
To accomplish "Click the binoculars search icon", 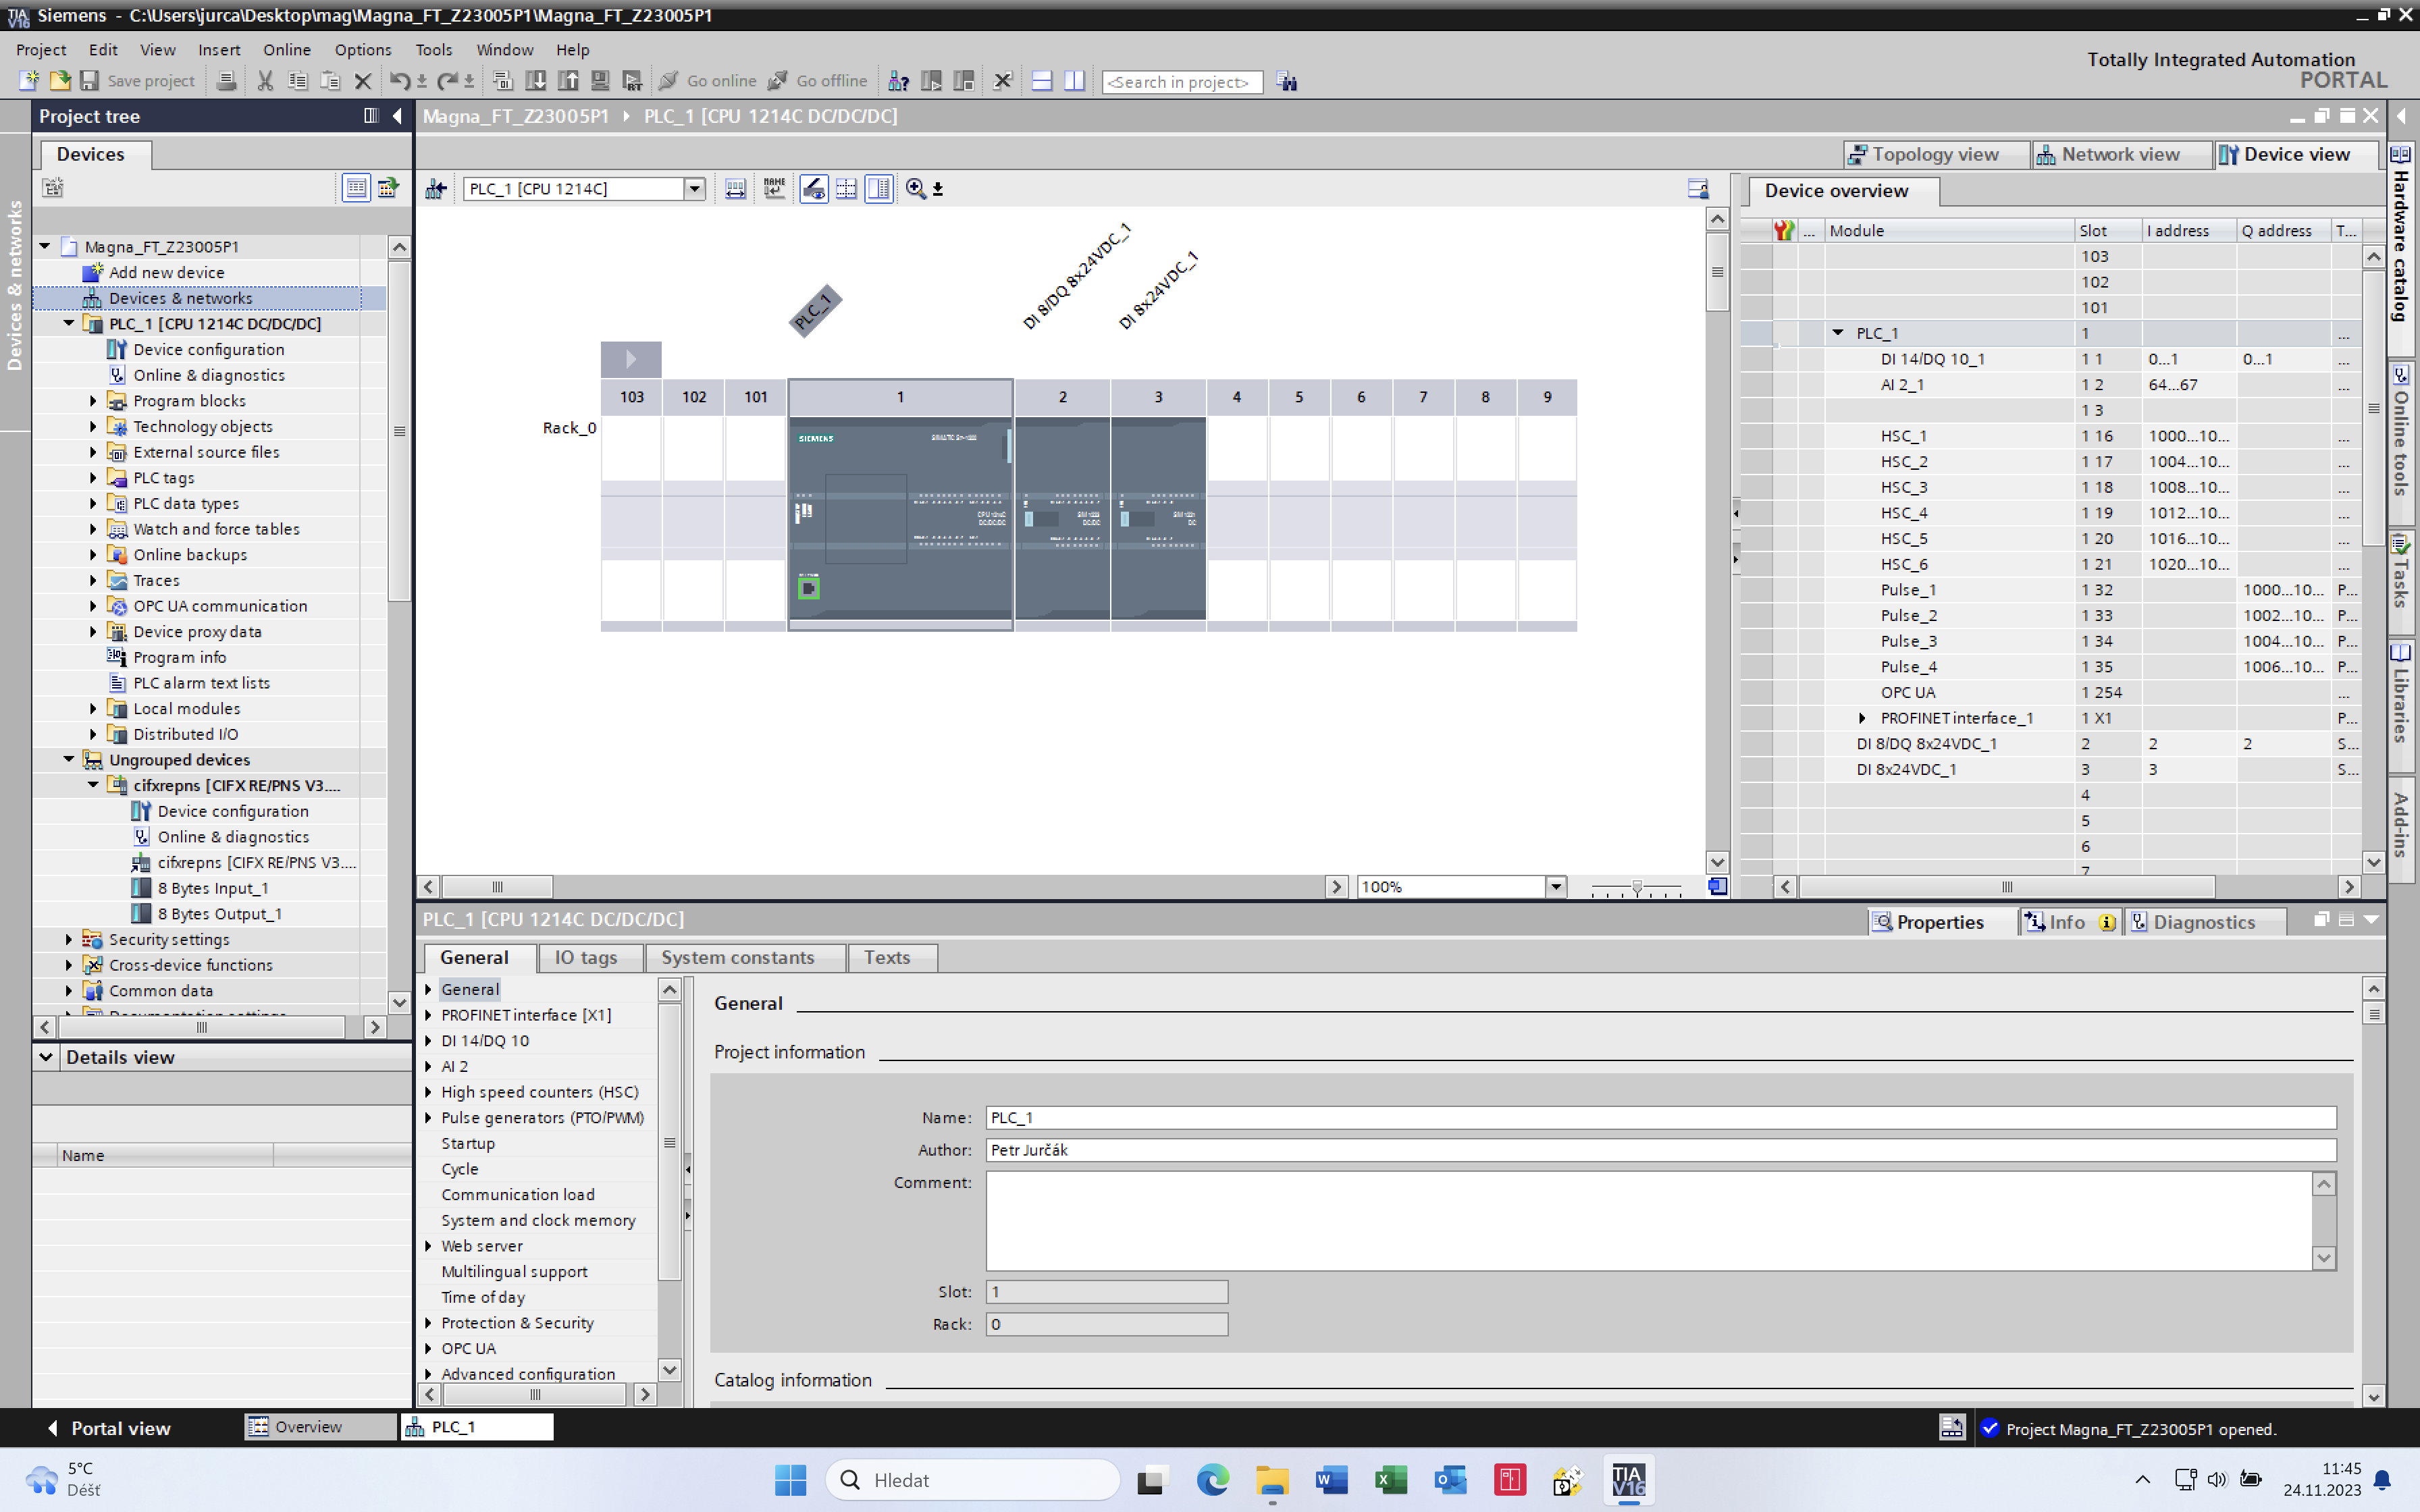I will 1287,82.
